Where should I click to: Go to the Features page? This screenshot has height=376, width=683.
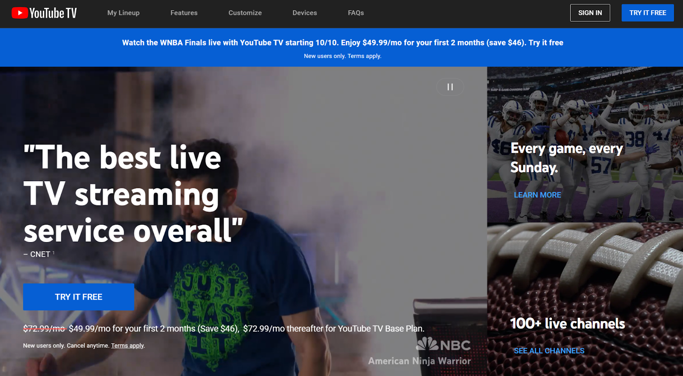tap(184, 13)
